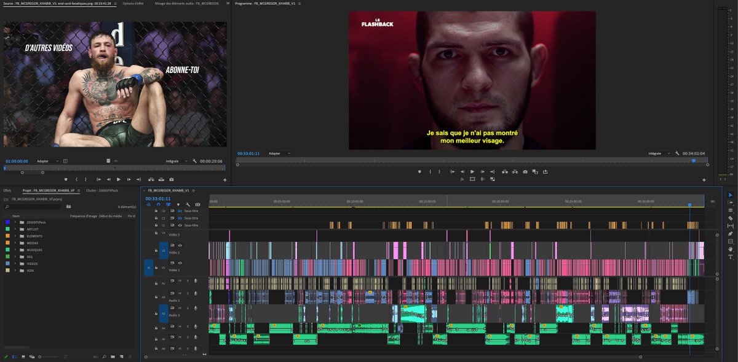Toggle visibility of Vidéo 2 track
The width and height of the screenshot is (738, 362).
point(180,245)
